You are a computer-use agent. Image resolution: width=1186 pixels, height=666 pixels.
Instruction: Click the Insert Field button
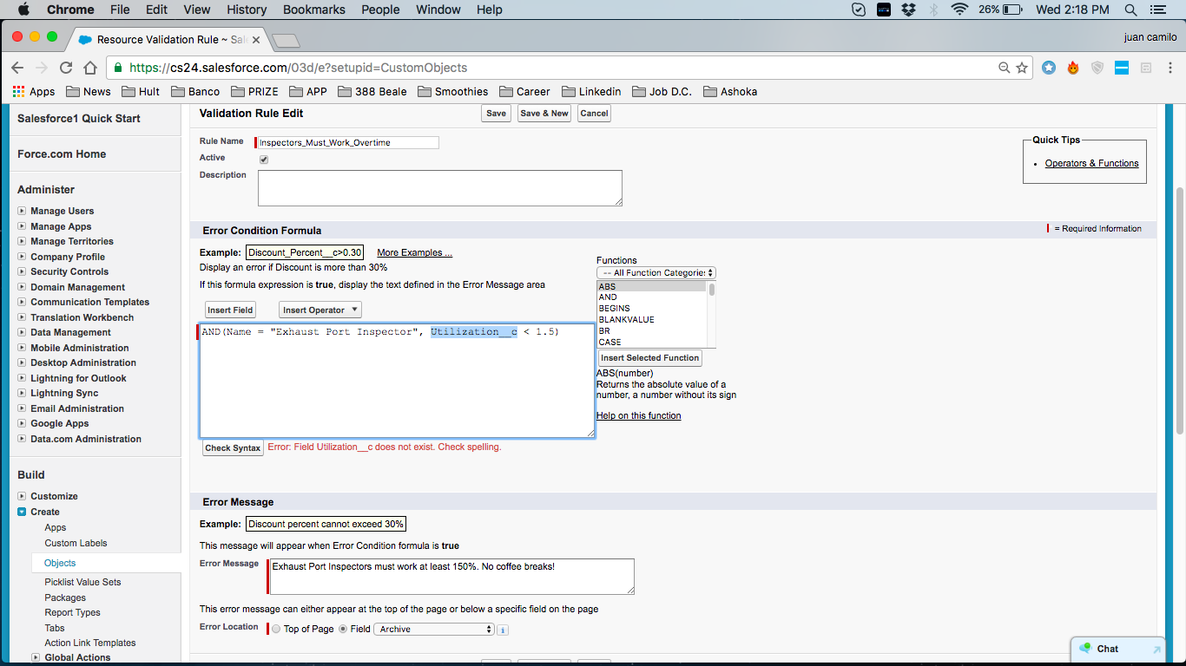click(x=231, y=310)
